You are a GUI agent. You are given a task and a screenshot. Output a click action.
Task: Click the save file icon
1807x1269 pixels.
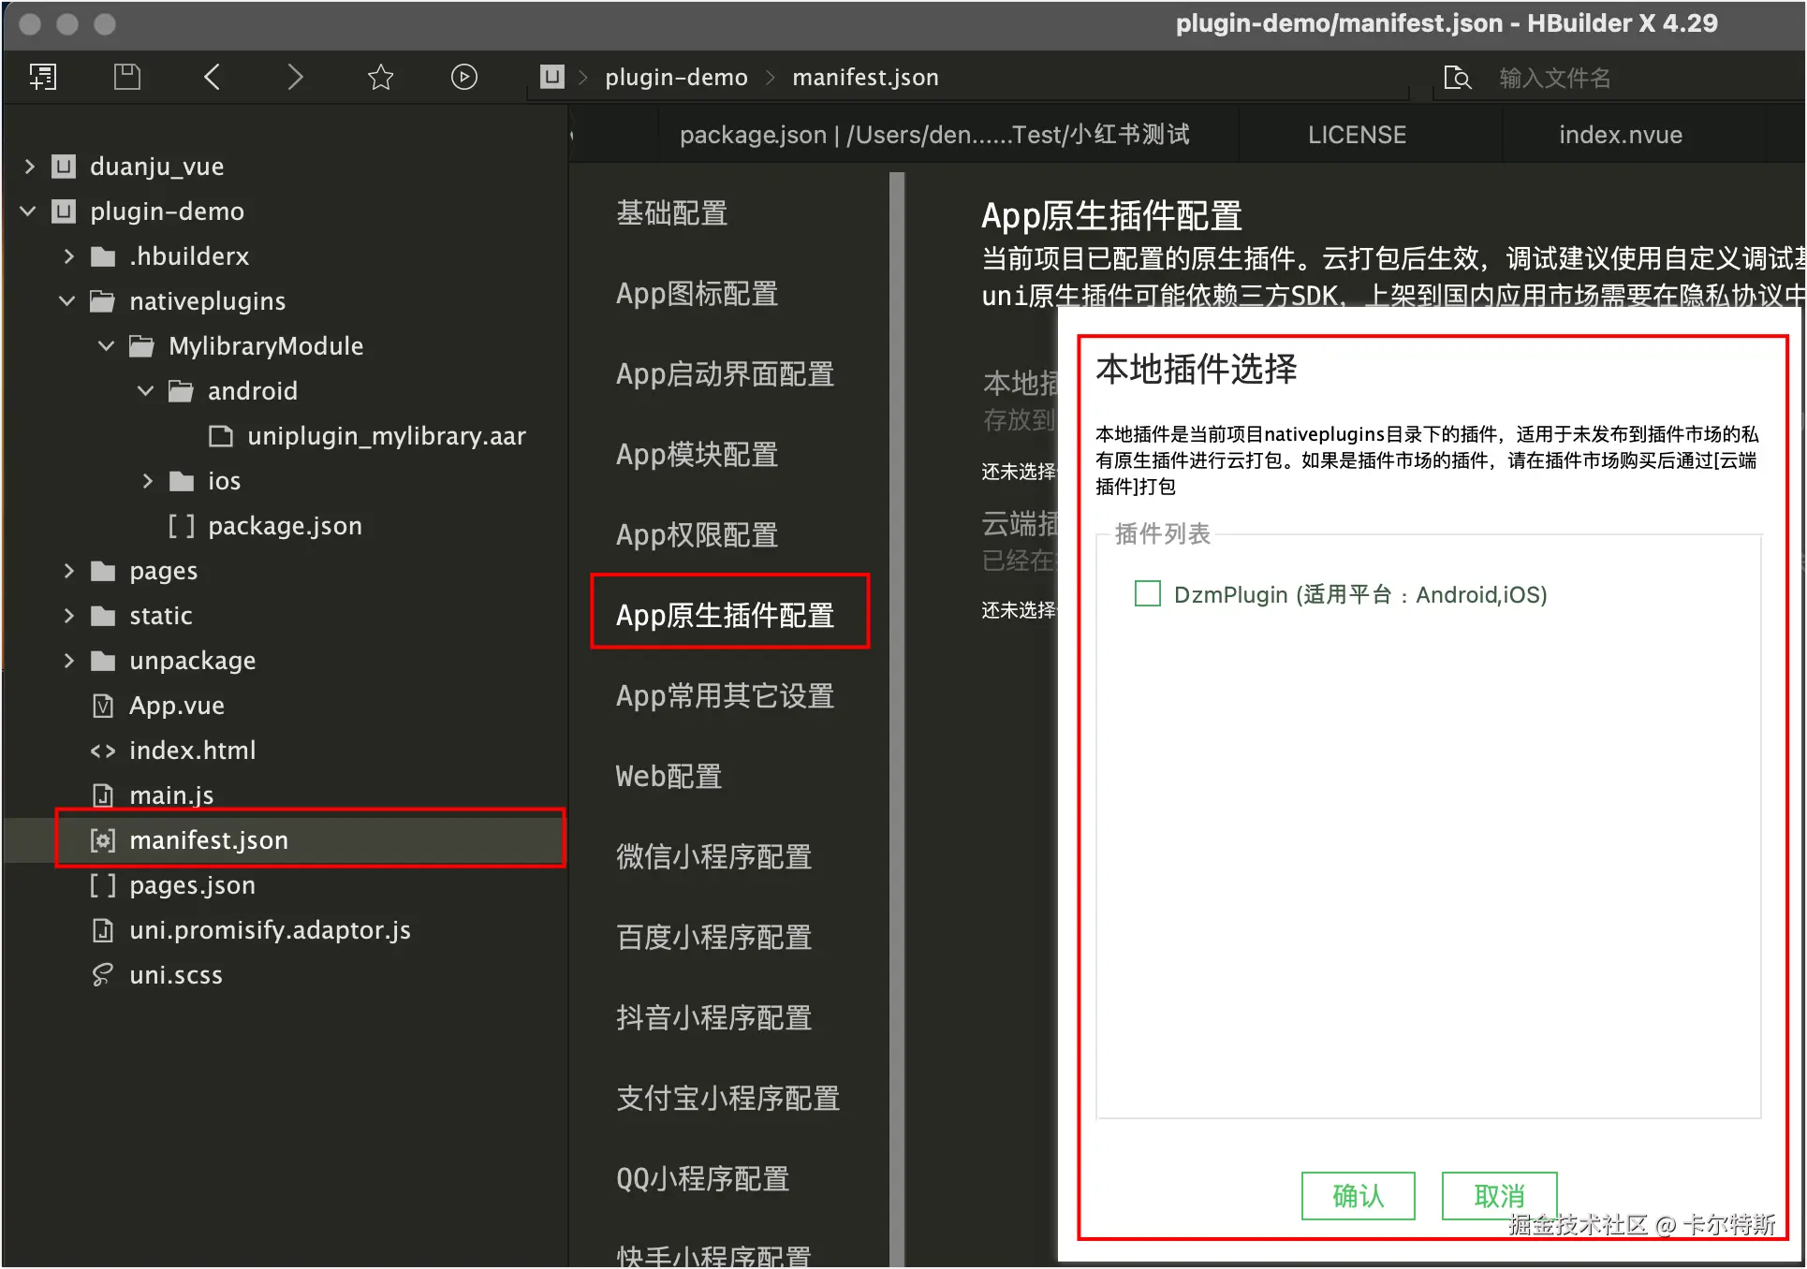point(127,77)
